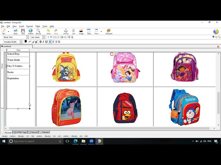Open the Tools menu

click(x=45, y=26)
